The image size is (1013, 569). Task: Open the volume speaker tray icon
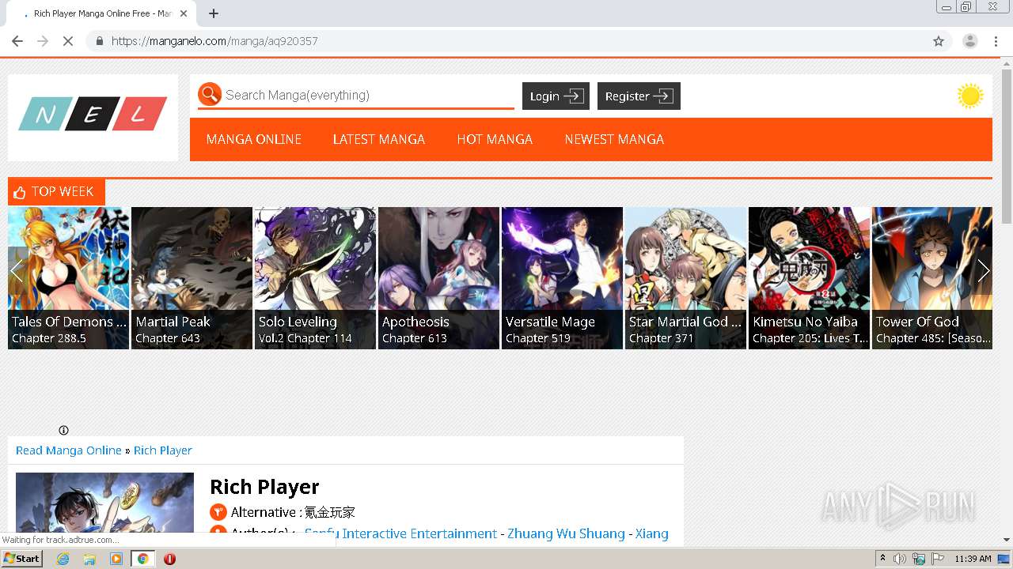click(900, 559)
